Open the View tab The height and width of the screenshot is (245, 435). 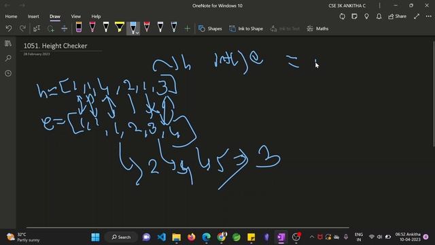[75, 16]
